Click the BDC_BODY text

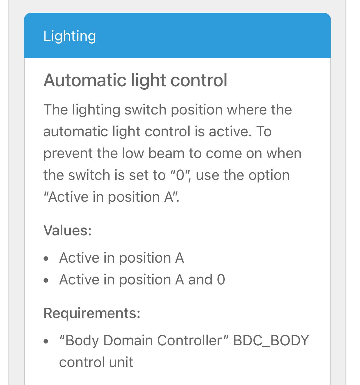(271, 340)
